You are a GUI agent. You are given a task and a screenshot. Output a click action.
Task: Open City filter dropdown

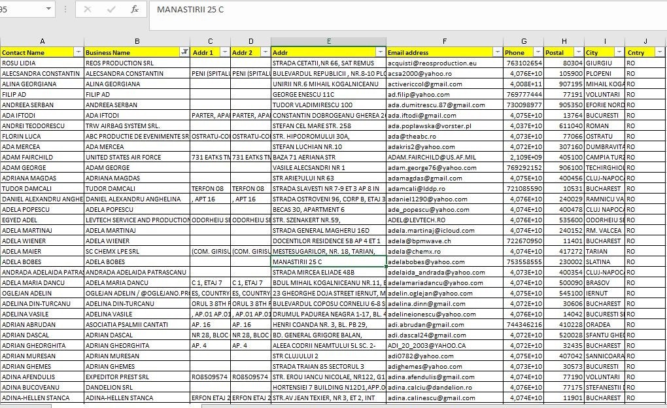[x=619, y=52]
